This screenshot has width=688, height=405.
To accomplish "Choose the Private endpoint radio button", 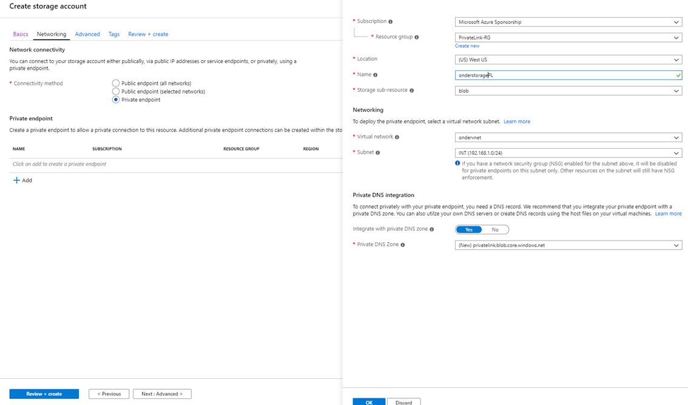I will pos(116,100).
